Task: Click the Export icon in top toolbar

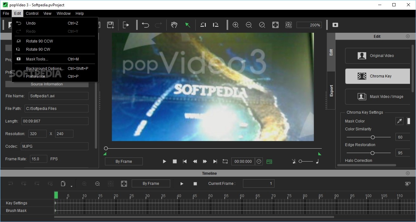Action: point(126,25)
